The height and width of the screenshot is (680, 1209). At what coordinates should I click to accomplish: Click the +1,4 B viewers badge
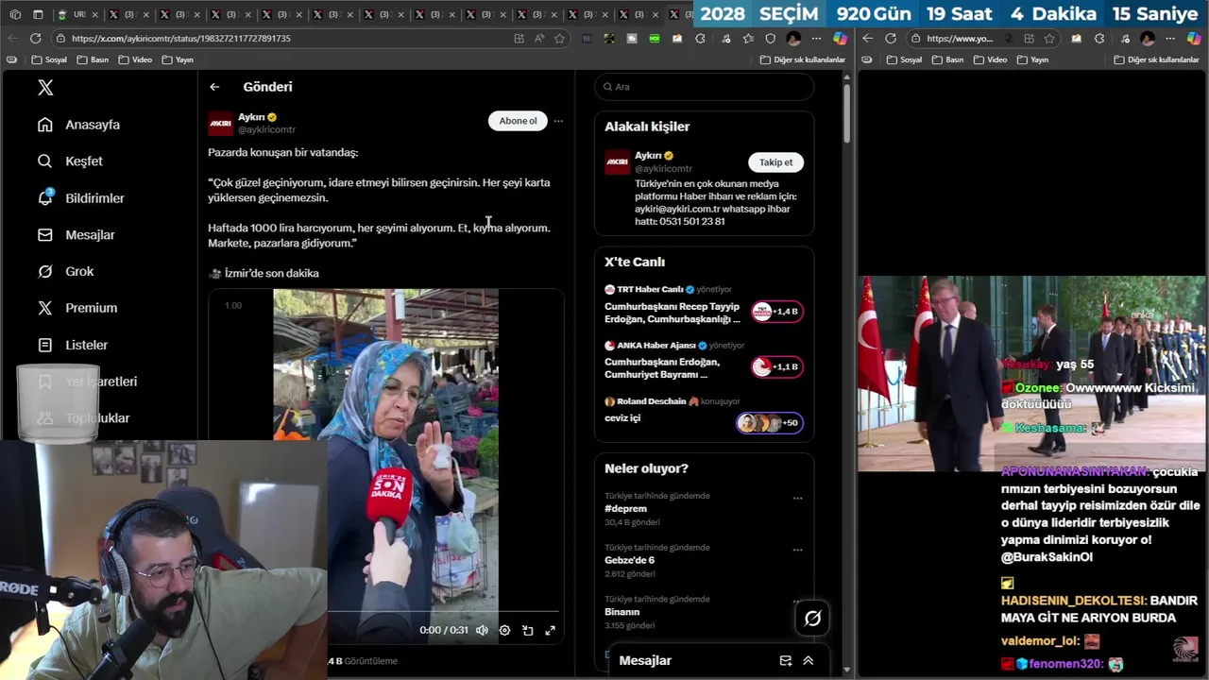[776, 312]
